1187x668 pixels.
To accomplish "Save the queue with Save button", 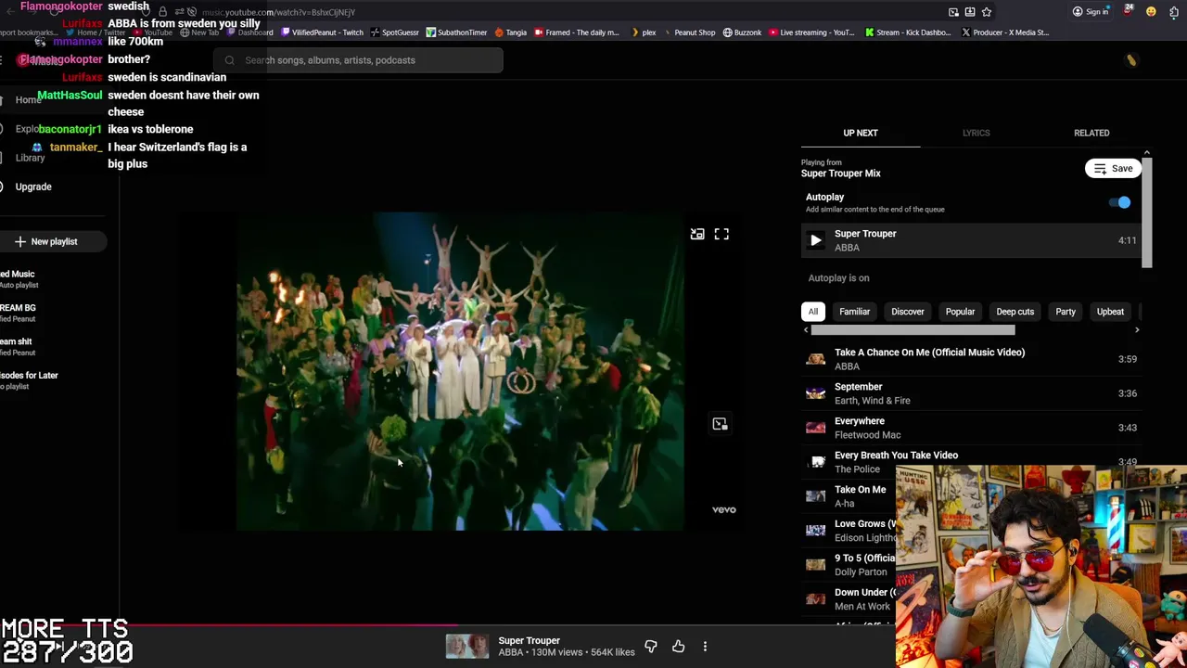I will tap(1113, 169).
